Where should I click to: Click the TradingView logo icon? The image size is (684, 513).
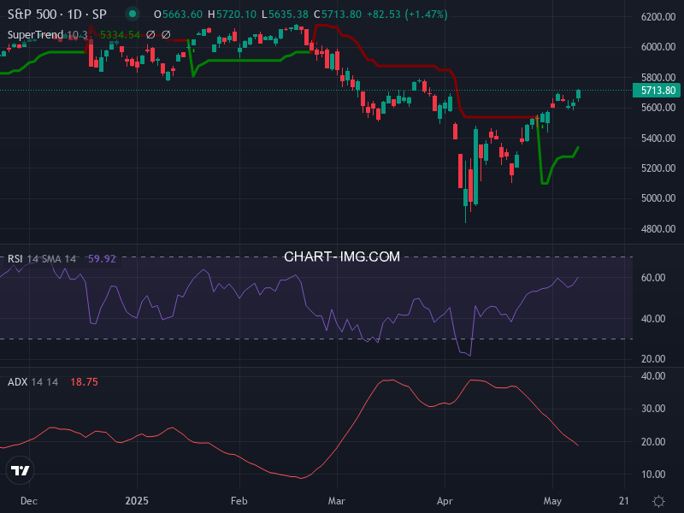coord(20,470)
